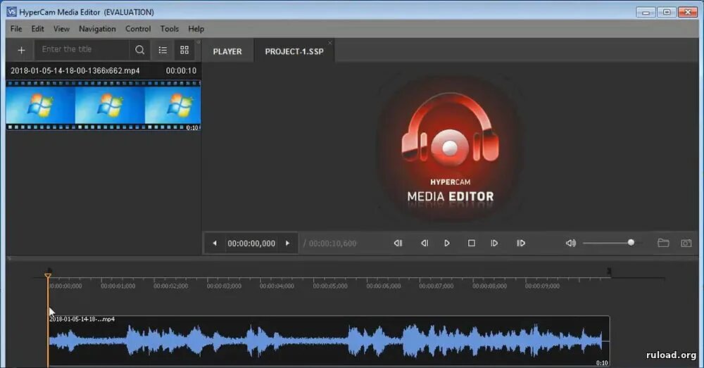704x368 pixels.
Task: Click the 00:00:10 duration in media list
Action: pos(181,71)
